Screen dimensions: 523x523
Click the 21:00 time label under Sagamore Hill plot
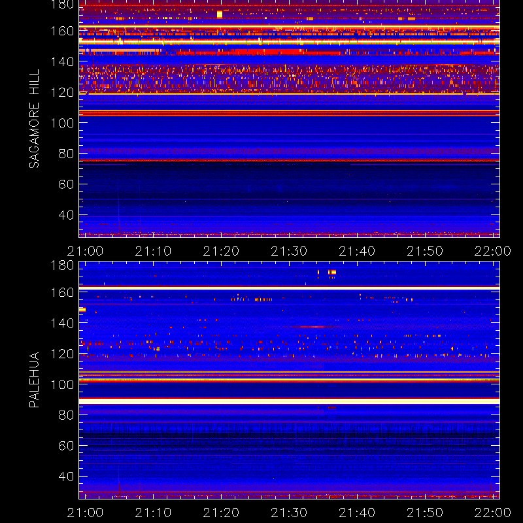85,251
